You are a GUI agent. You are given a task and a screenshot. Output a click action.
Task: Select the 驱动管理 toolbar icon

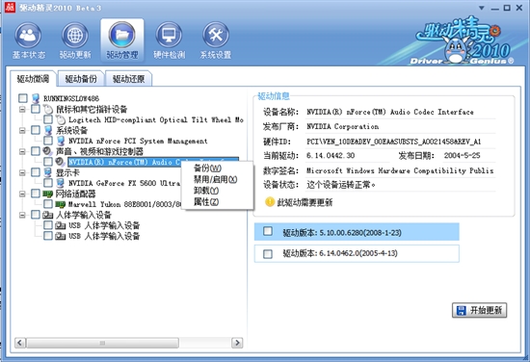(122, 40)
